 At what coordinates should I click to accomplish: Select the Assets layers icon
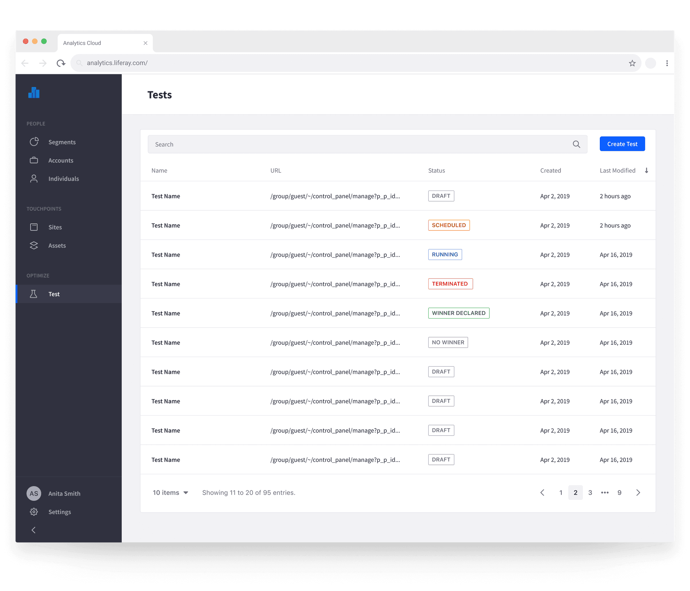34,246
